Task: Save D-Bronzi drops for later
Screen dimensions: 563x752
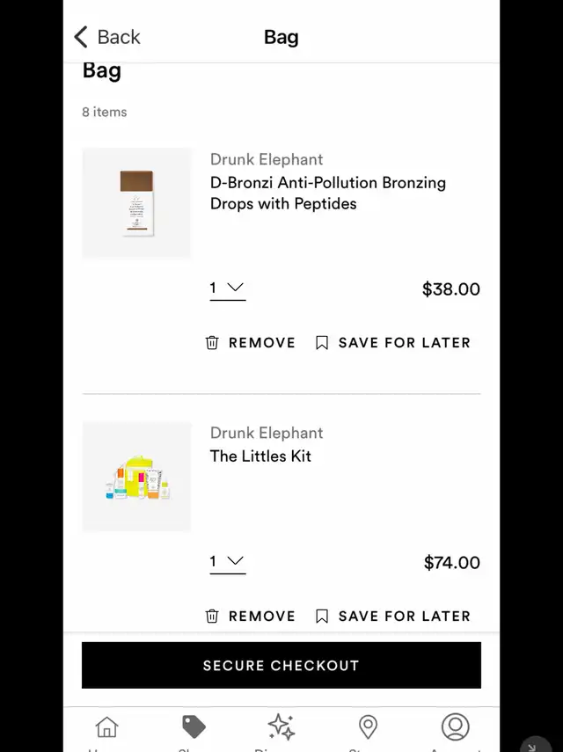Action: click(393, 342)
